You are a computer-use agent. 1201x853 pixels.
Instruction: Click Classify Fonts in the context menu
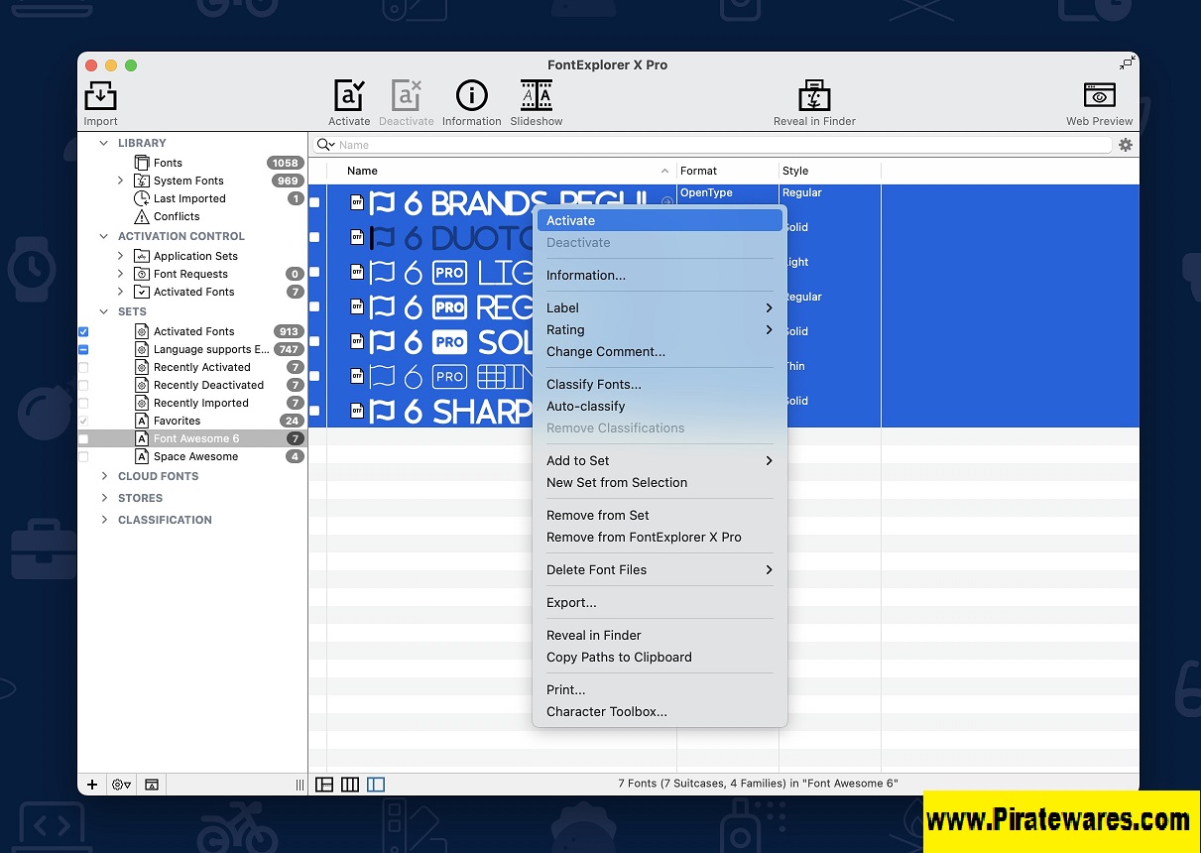(593, 384)
